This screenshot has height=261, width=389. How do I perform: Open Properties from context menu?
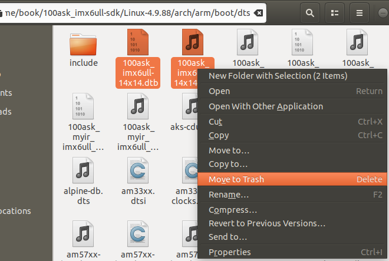pyautogui.click(x=292, y=252)
